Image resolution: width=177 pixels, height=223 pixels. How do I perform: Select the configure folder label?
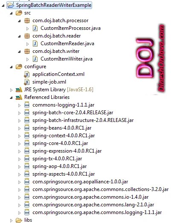point(35,67)
